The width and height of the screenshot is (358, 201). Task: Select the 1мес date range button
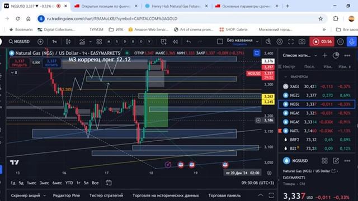[31, 183]
